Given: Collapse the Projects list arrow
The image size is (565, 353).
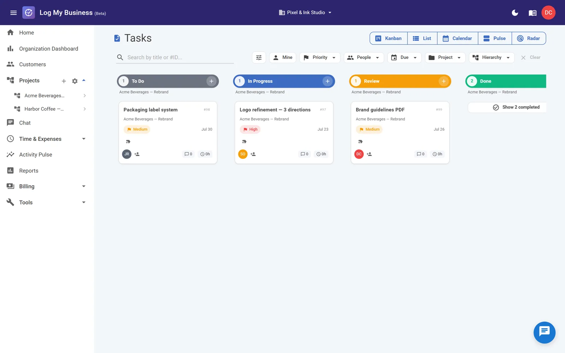Looking at the screenshot, I should click(x=84, y=80).
